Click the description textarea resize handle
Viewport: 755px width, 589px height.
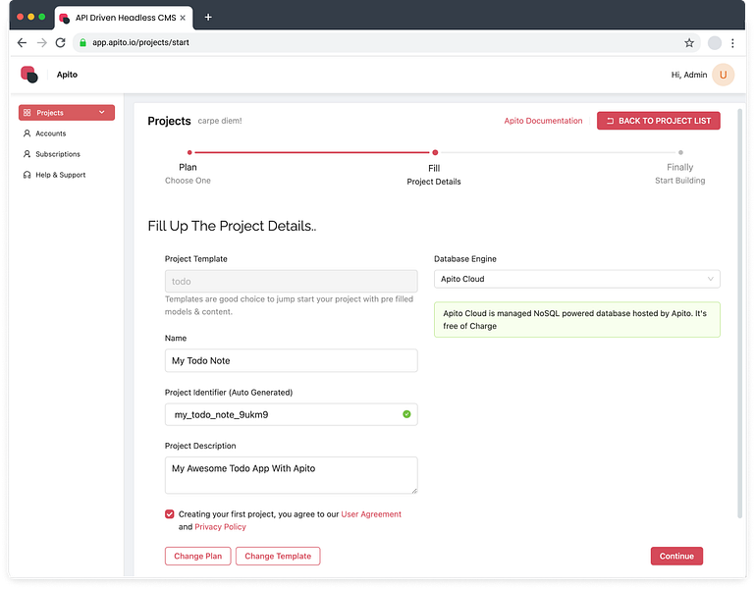click(413, 490)
